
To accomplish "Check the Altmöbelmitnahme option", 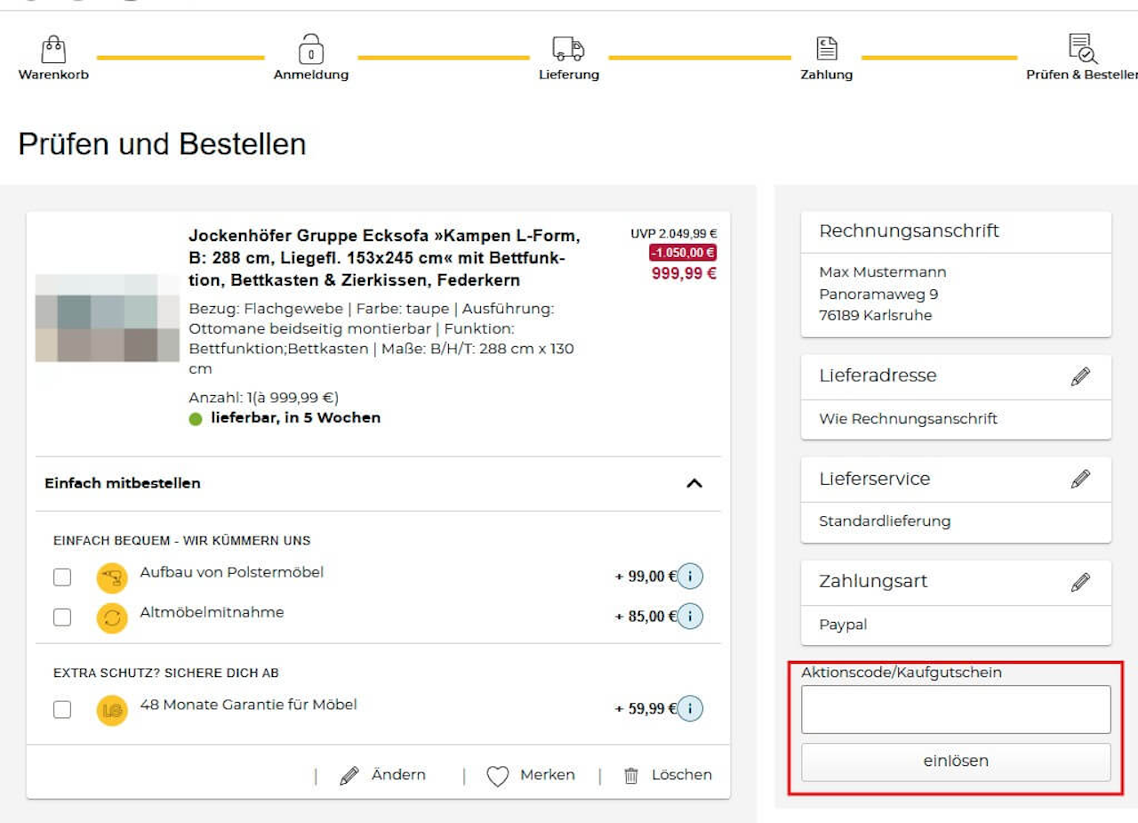I will (x=62, y=617).
